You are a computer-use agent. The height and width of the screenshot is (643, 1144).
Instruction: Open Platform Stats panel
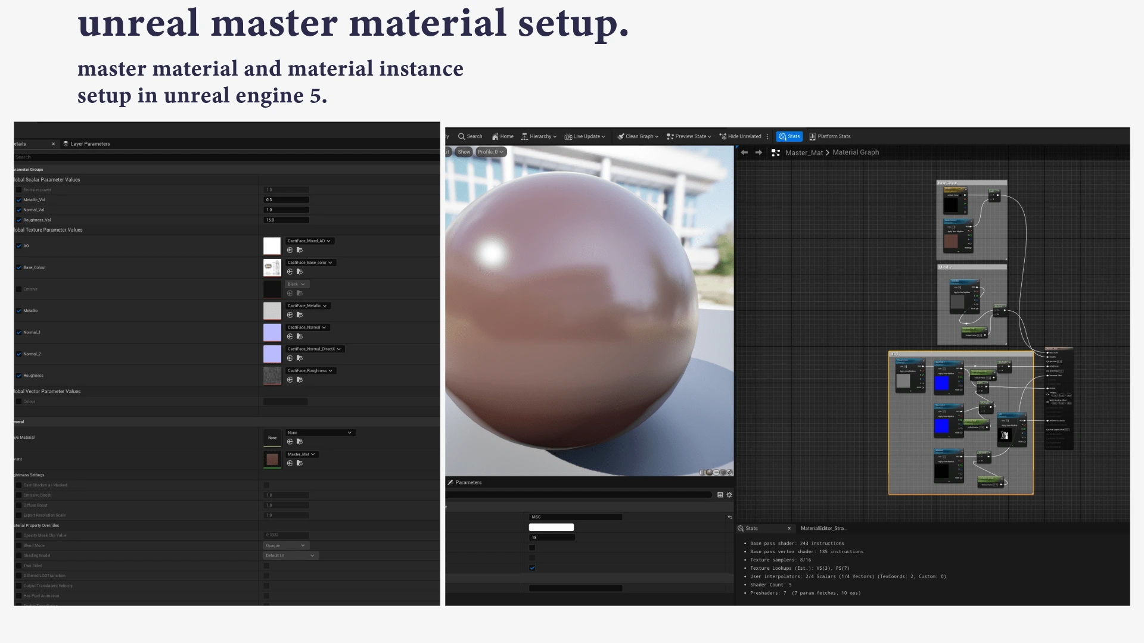pos(829,136)
